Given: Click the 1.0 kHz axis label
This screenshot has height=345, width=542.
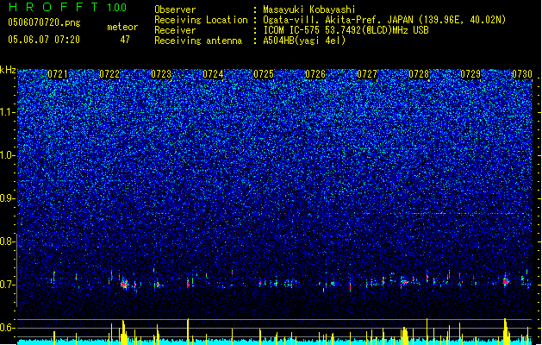Looking at the screenshot, I should 8,155.
